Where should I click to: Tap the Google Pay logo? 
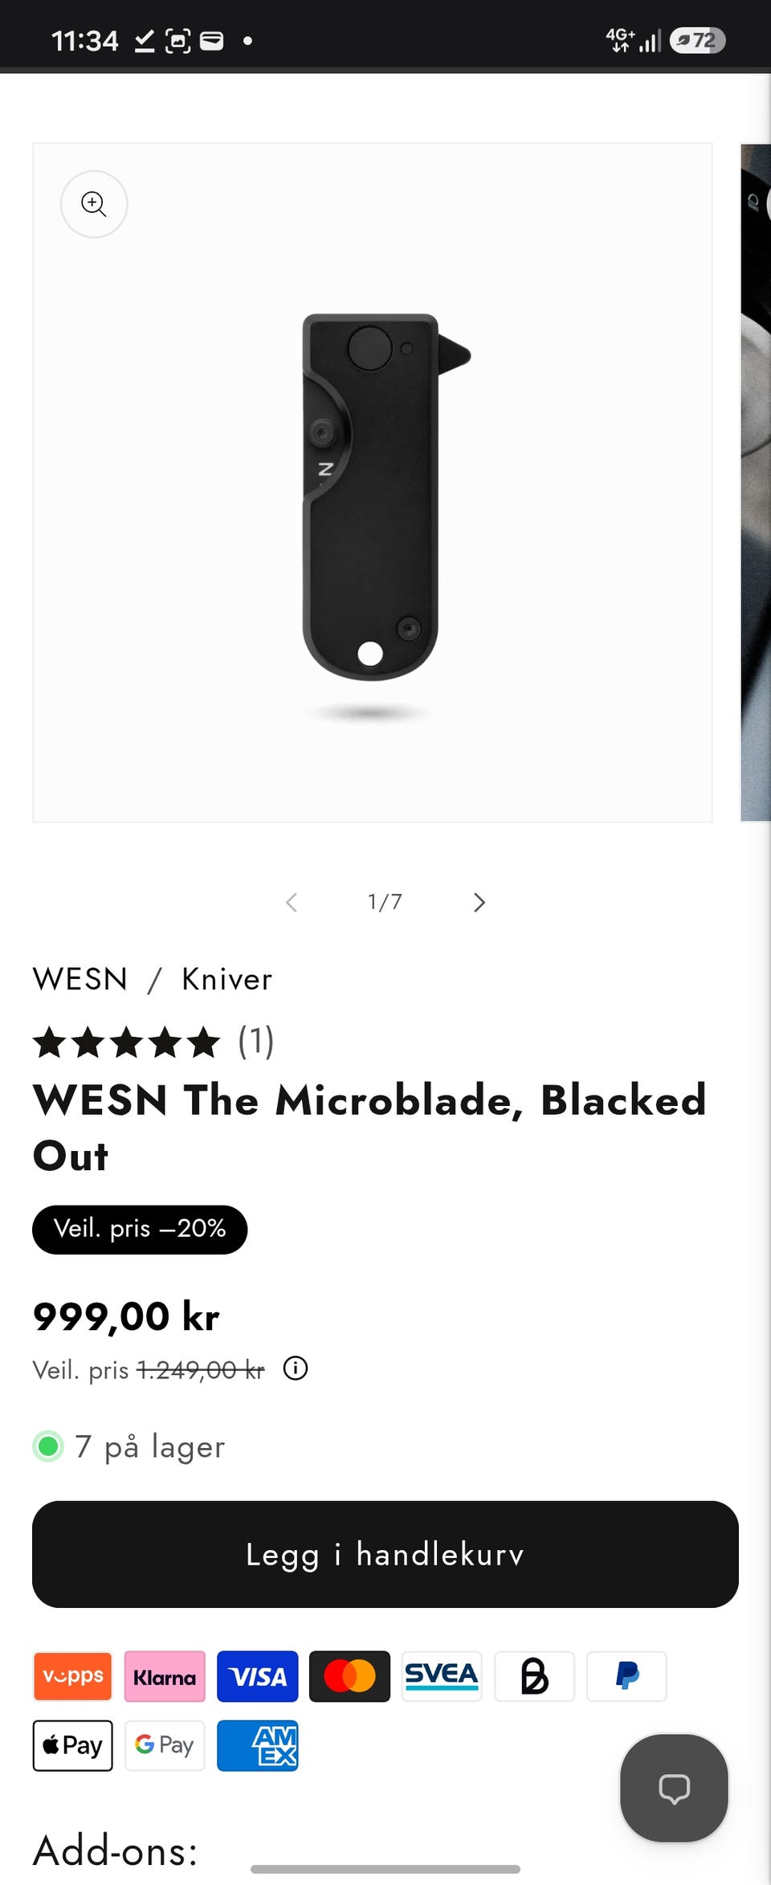(x=165, y=1745)
